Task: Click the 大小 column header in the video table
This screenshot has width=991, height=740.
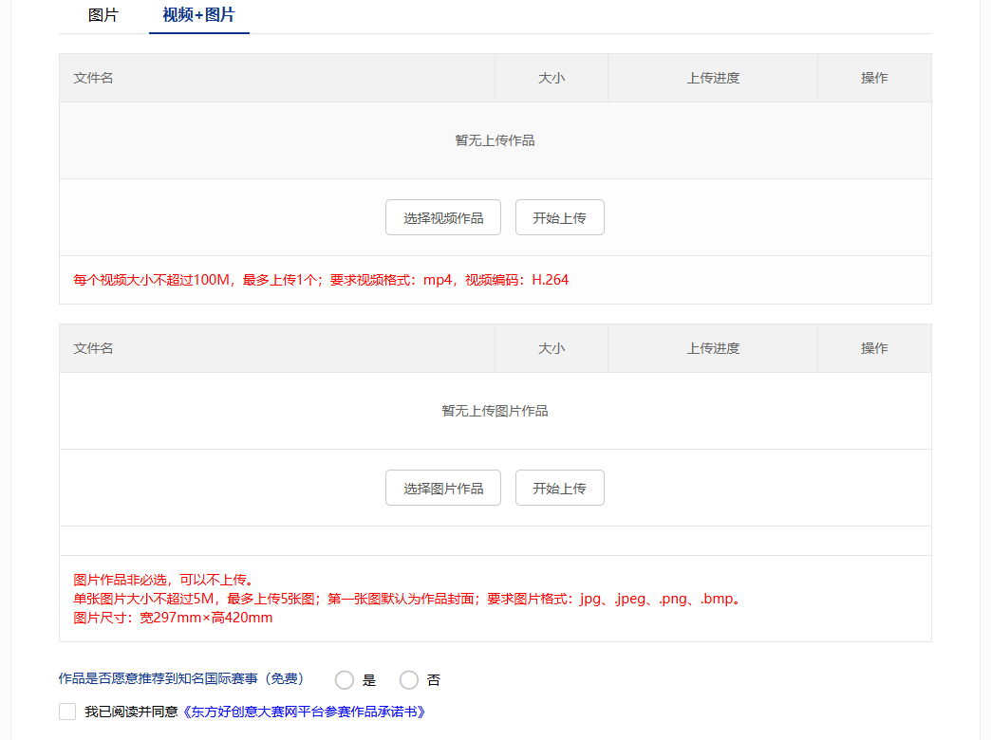Action: click(552, 77)
